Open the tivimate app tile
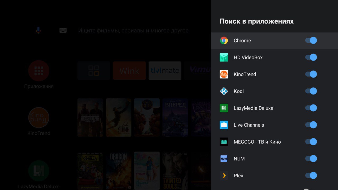This screenshot has height=190, width=338. point(165,71)
